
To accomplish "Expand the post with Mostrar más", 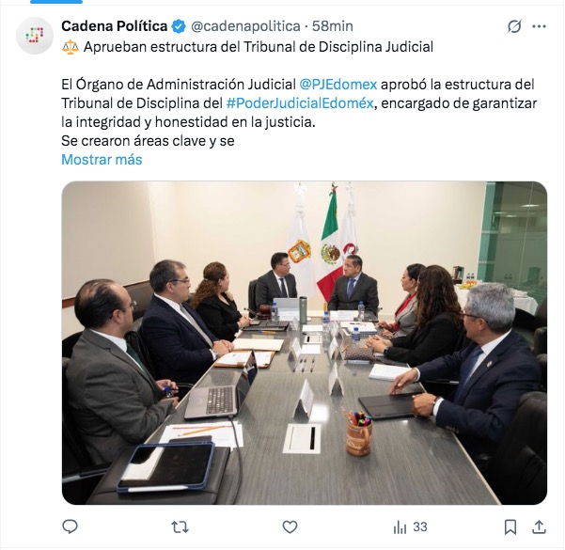I will pos(102,159).
